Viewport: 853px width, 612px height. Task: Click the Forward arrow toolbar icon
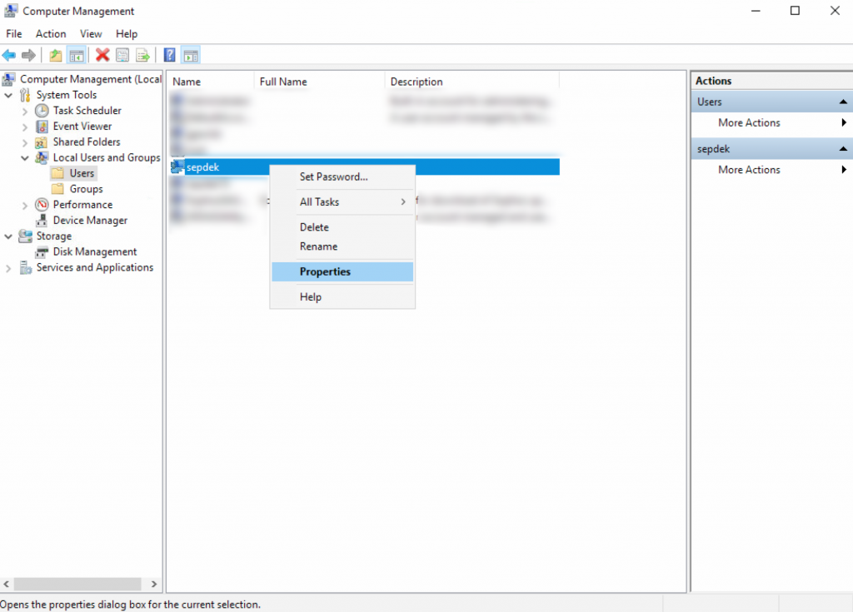click(x=28, y=55)
